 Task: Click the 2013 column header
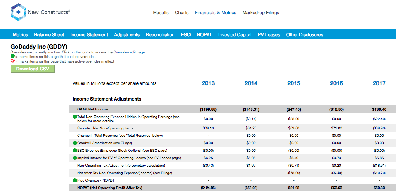click(208, 83)
